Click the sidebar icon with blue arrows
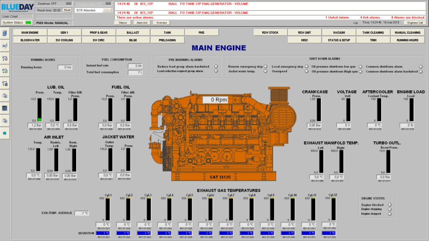The image size is (429, 241). [x=5, y=46]
